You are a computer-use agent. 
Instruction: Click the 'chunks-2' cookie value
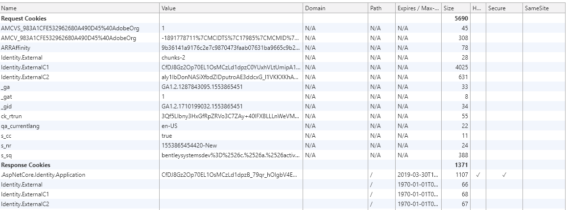click(x=173, y=57)
